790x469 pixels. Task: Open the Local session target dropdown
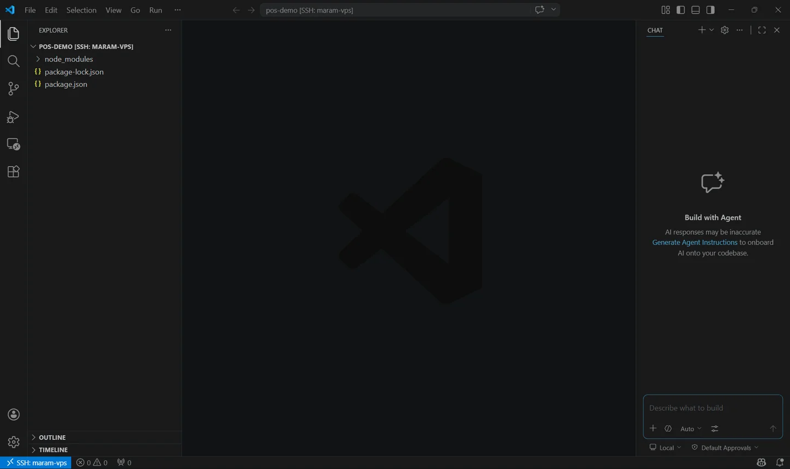coord(665,448)
